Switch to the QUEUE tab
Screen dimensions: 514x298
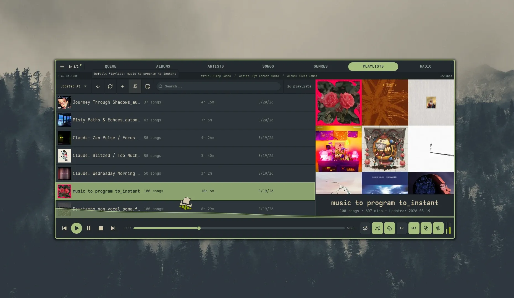pos(111,66)
